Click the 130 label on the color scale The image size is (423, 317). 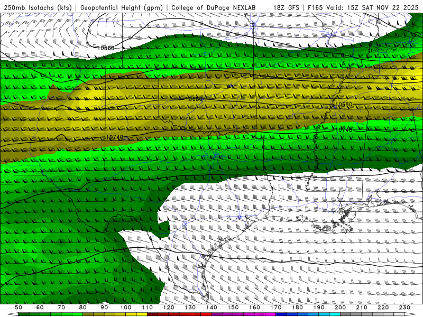190,307
